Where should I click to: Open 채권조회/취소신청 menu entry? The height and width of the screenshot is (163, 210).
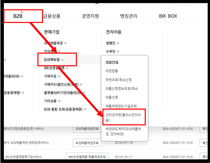click(x=118, y=80)
